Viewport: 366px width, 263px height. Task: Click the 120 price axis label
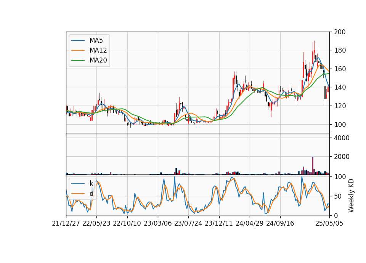pyautogui.click(x=340, y=106)
